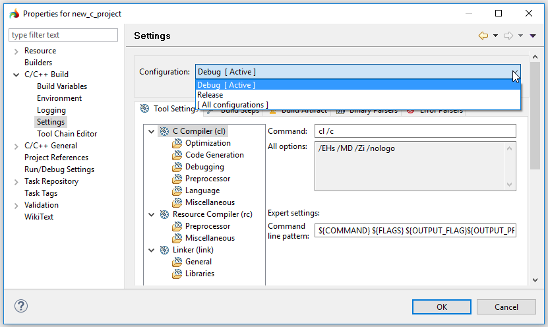The height and width of the screenshot is (327, 548).
Task: Collapse the C/C++ Build tree node
Action: pyautogui.click(x=16, y=74)
